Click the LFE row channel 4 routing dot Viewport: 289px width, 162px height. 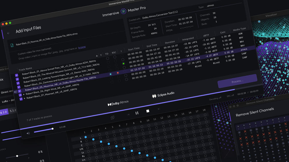(x=109, y=144)
